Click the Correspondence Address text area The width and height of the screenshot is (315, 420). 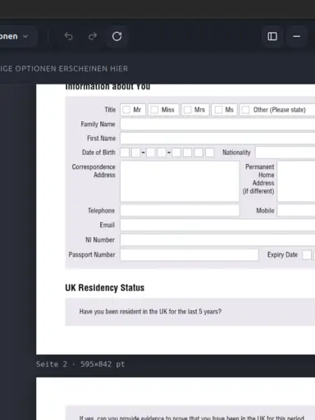tap(180, 181)
